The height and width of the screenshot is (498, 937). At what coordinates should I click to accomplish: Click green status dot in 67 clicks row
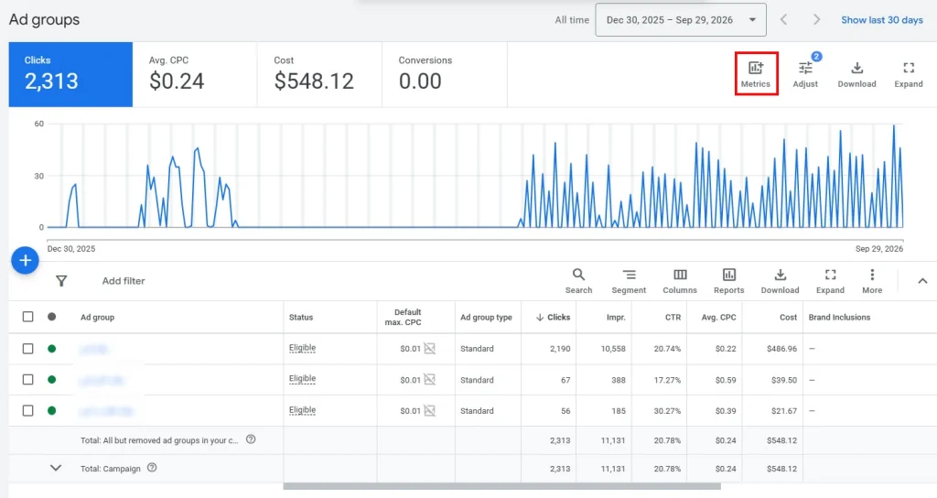click(52, 379)
